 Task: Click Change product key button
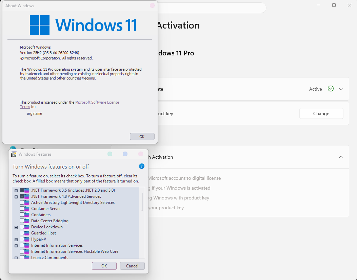[x=321, y=113]
